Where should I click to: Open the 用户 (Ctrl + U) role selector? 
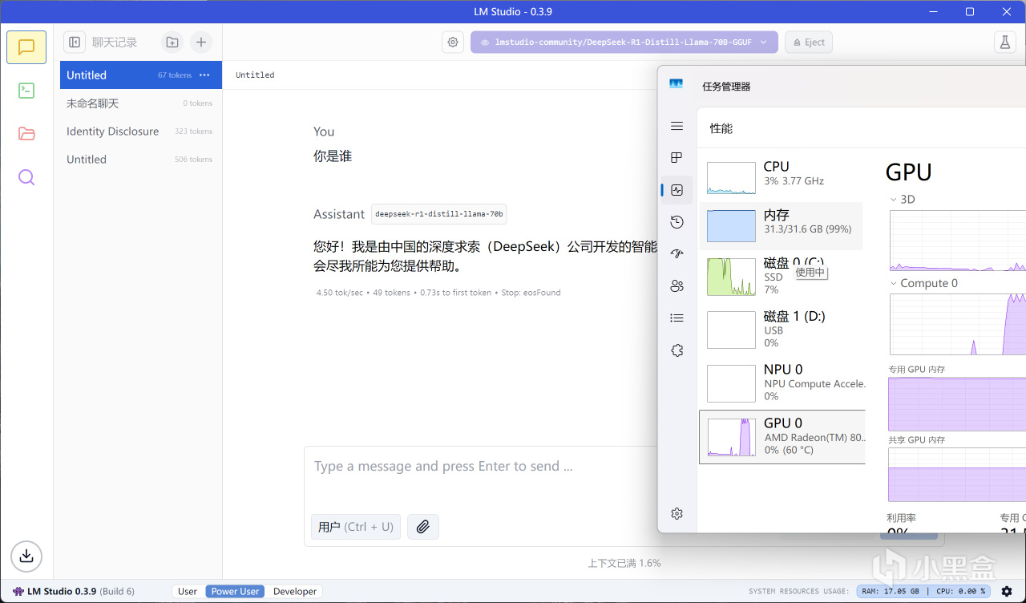[356, 527]
